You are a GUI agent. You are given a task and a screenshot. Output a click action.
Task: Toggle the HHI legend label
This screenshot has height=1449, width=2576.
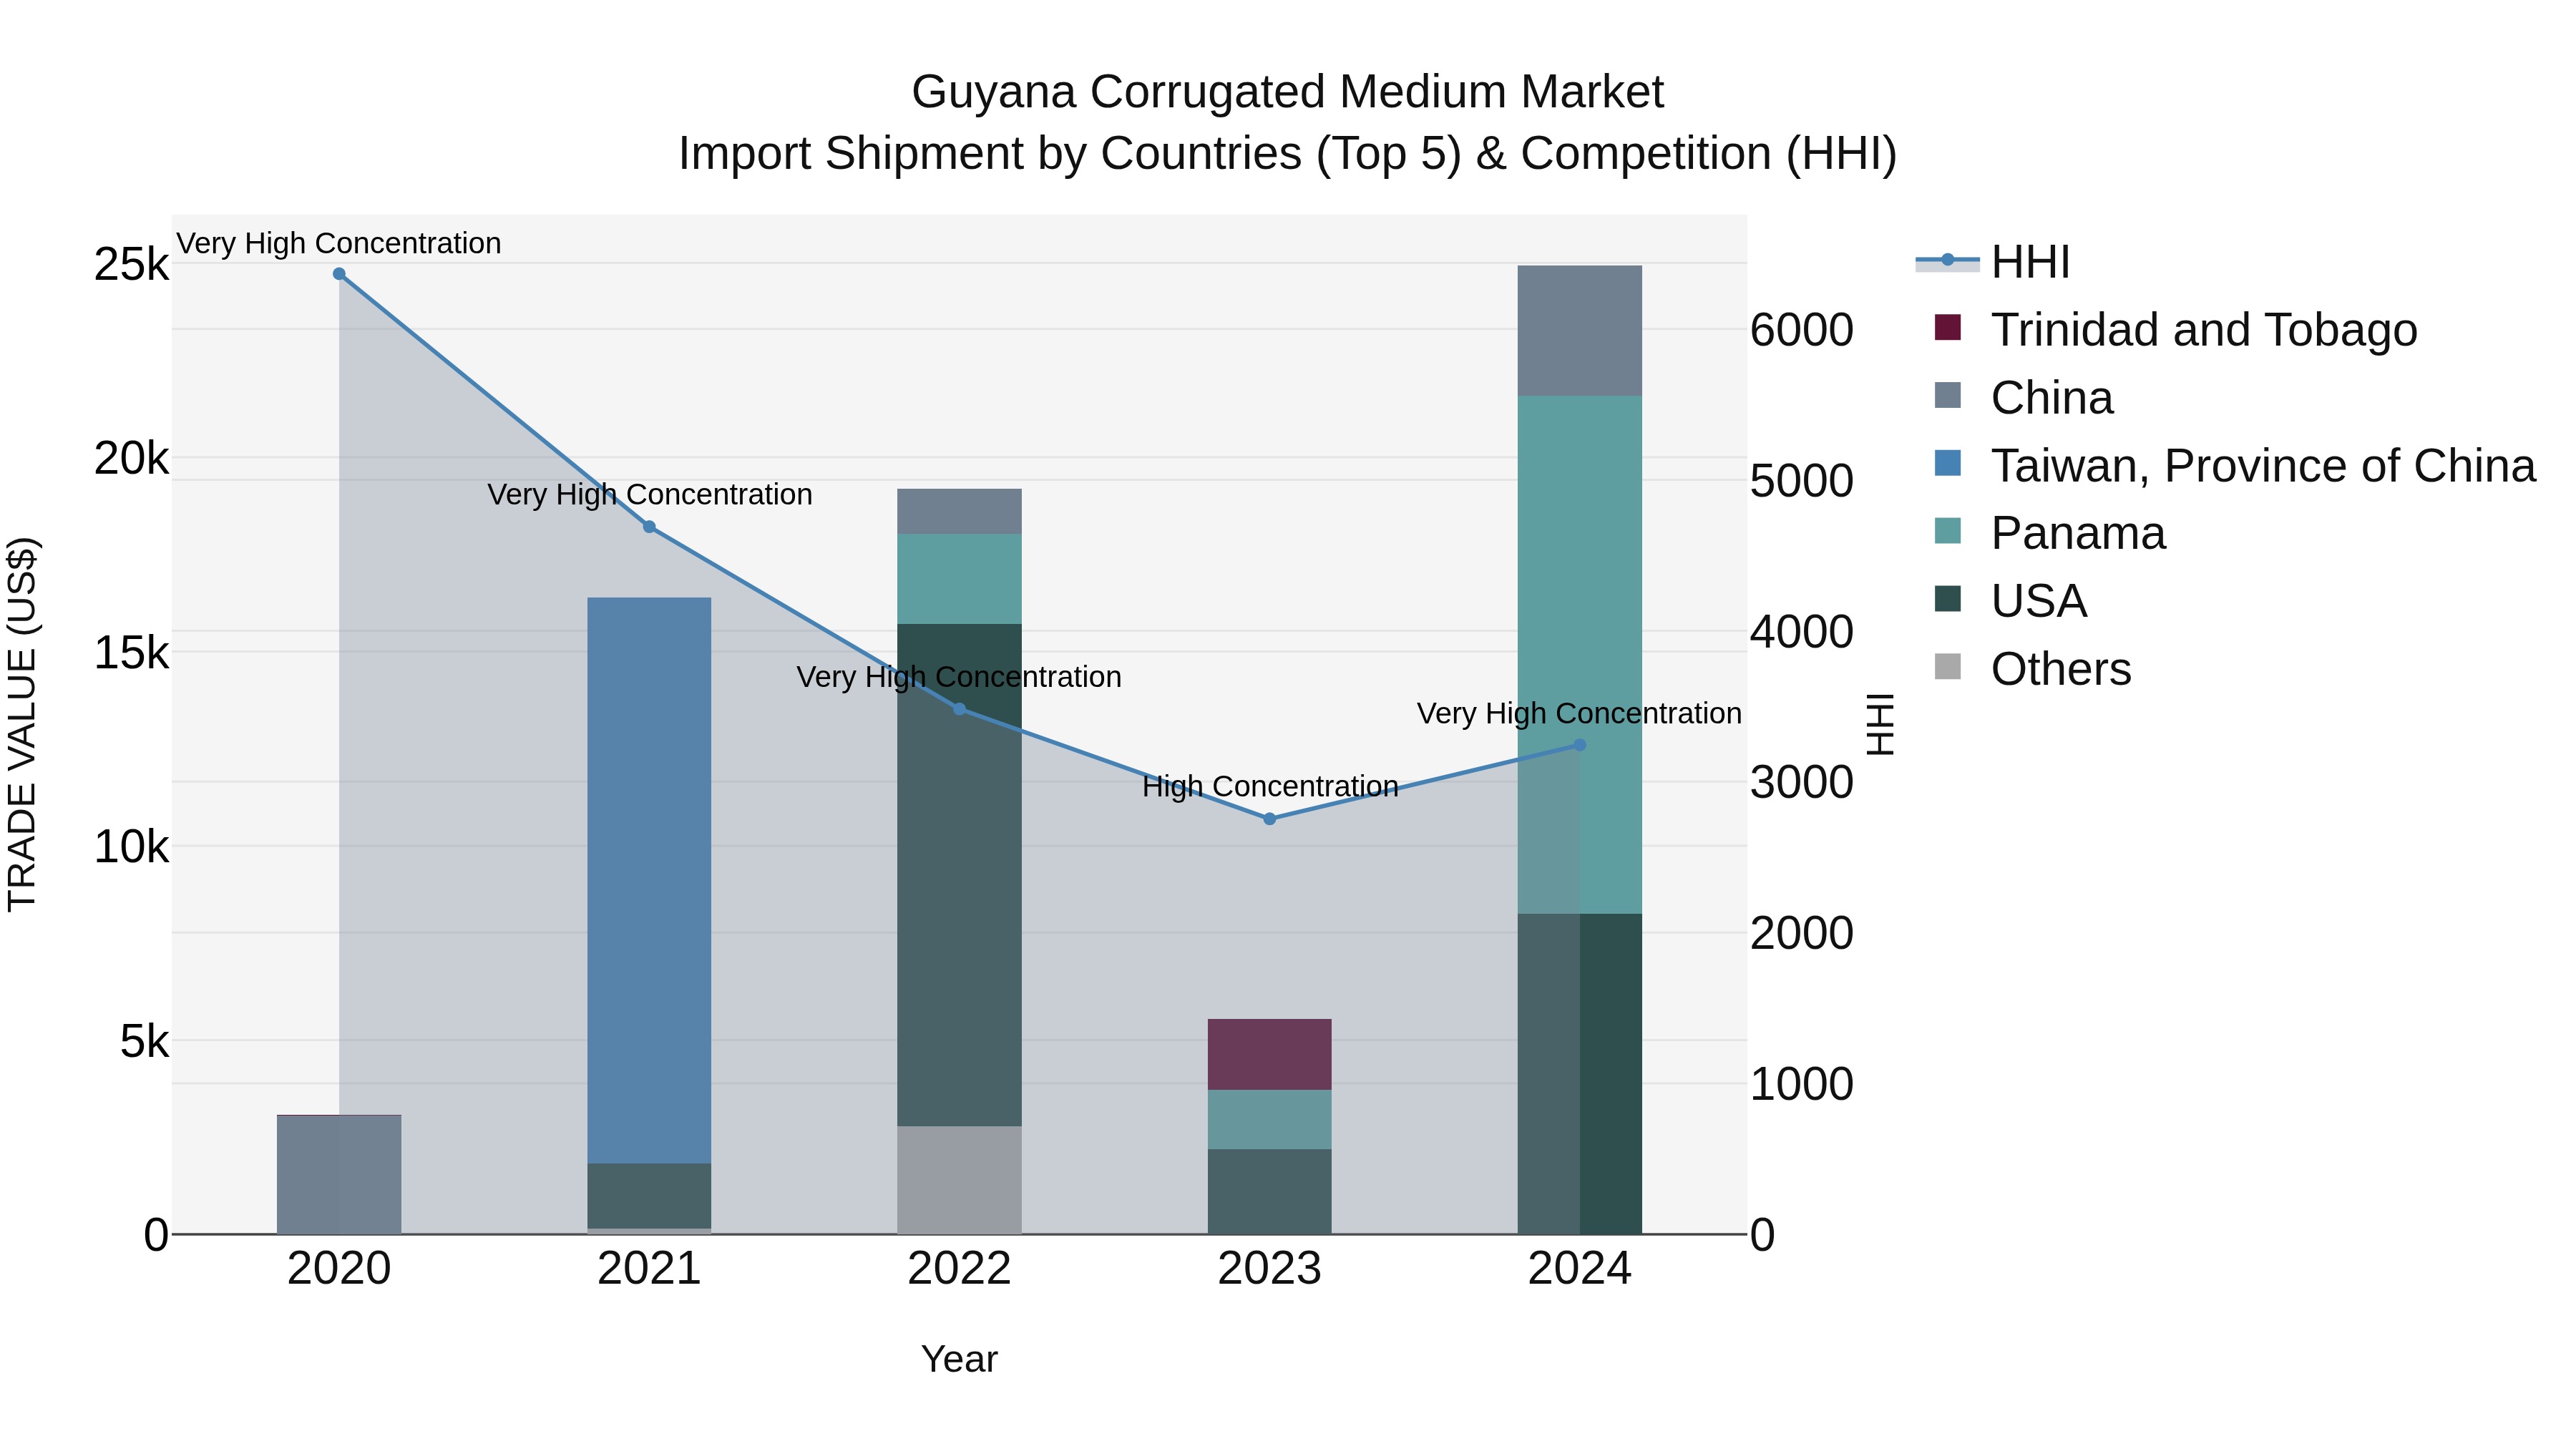2030,262
